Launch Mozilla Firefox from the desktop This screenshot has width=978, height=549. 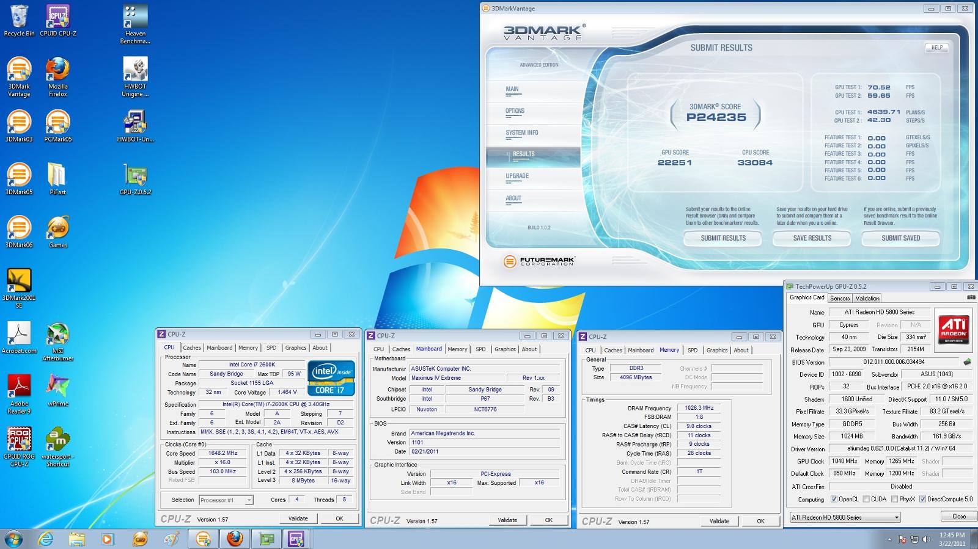pyautogui.click(x=58, y=77)
